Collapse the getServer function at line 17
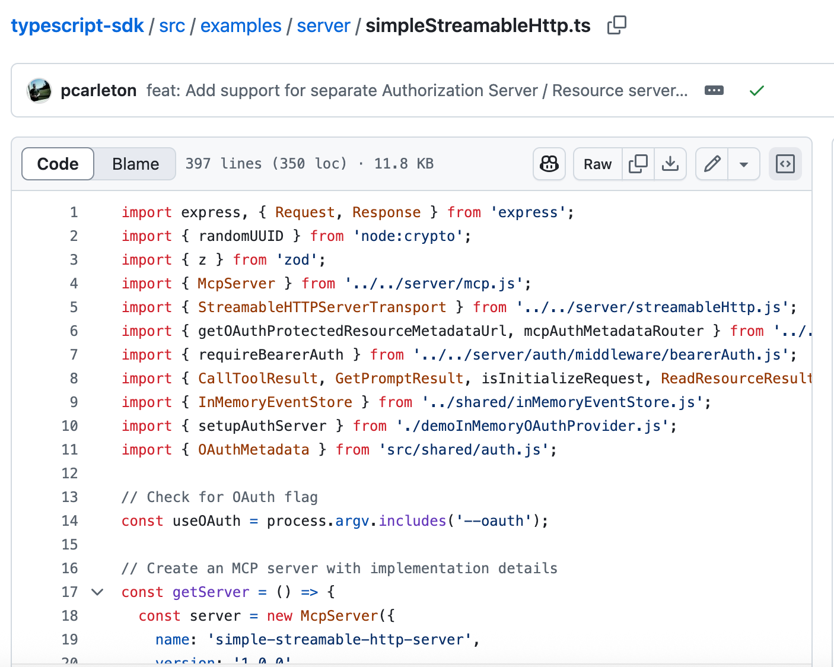Image resolution: width=834 pixels, height=667 pixels. (97, 592)
